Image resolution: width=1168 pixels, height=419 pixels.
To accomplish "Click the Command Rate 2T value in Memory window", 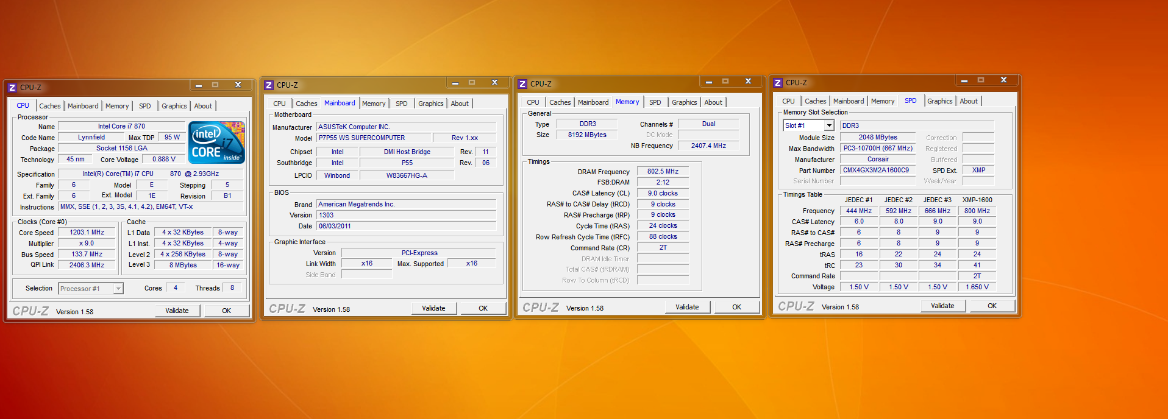I will [x=663, y=248].
